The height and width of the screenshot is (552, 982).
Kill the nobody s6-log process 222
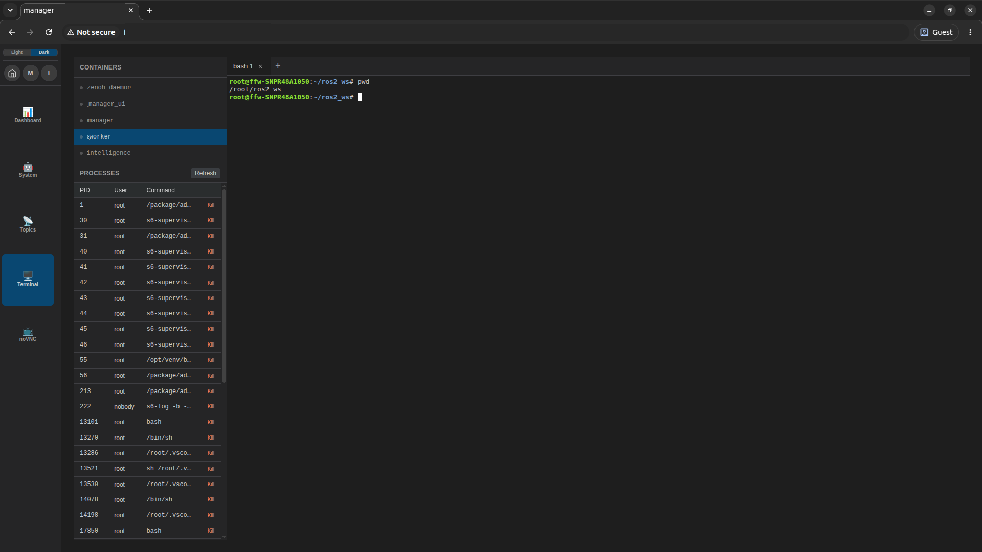point(211,407)
